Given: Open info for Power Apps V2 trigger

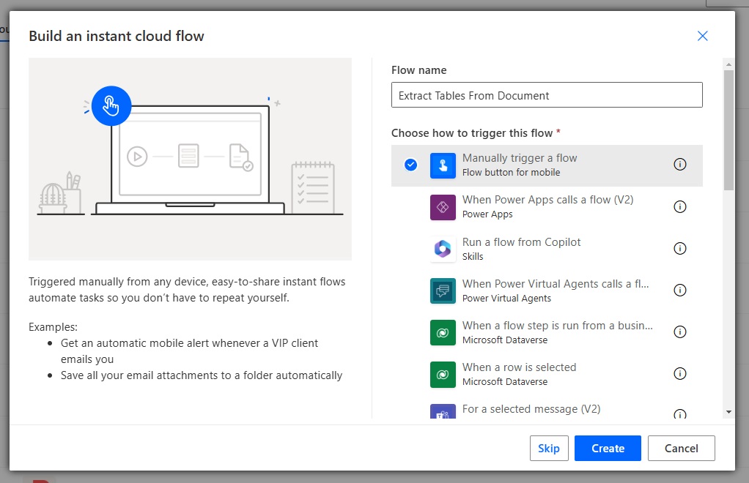Looking at the screenshot, I should point(679,206).
